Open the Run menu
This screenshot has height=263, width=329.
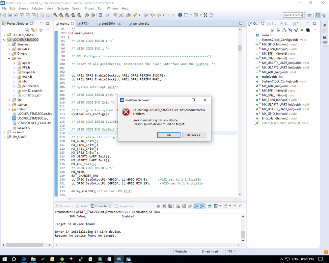pyautogui.click(x=100, y=8)
